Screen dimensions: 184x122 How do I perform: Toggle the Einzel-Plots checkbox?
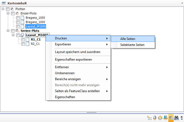[13, 13]
